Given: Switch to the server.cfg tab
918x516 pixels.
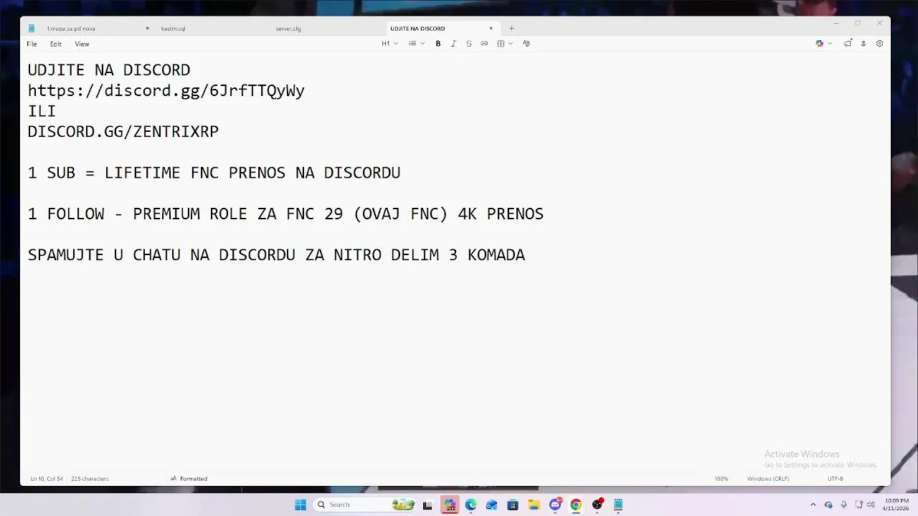Looking at the screenshot, I should click(x=288, y=29).
